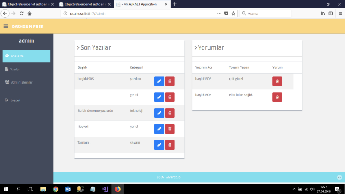Image resolution: width=345 pixels, height=194 pixels.
Task: Delete the 'çok güzel' comment
Action: (x=277, y=81)
